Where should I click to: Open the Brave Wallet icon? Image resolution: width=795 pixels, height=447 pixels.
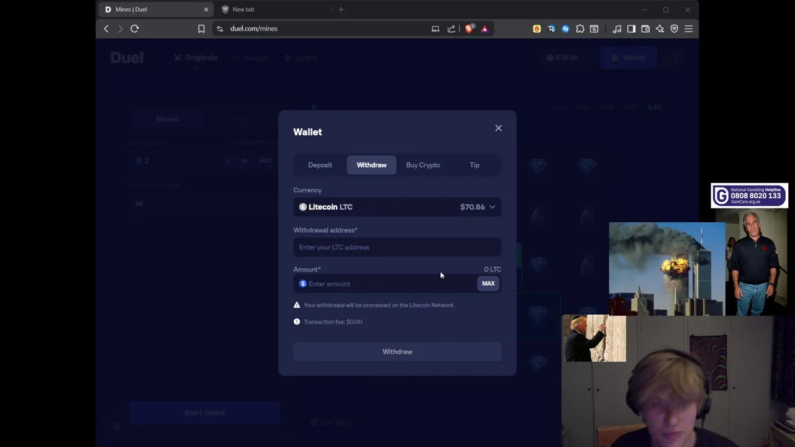645,29
